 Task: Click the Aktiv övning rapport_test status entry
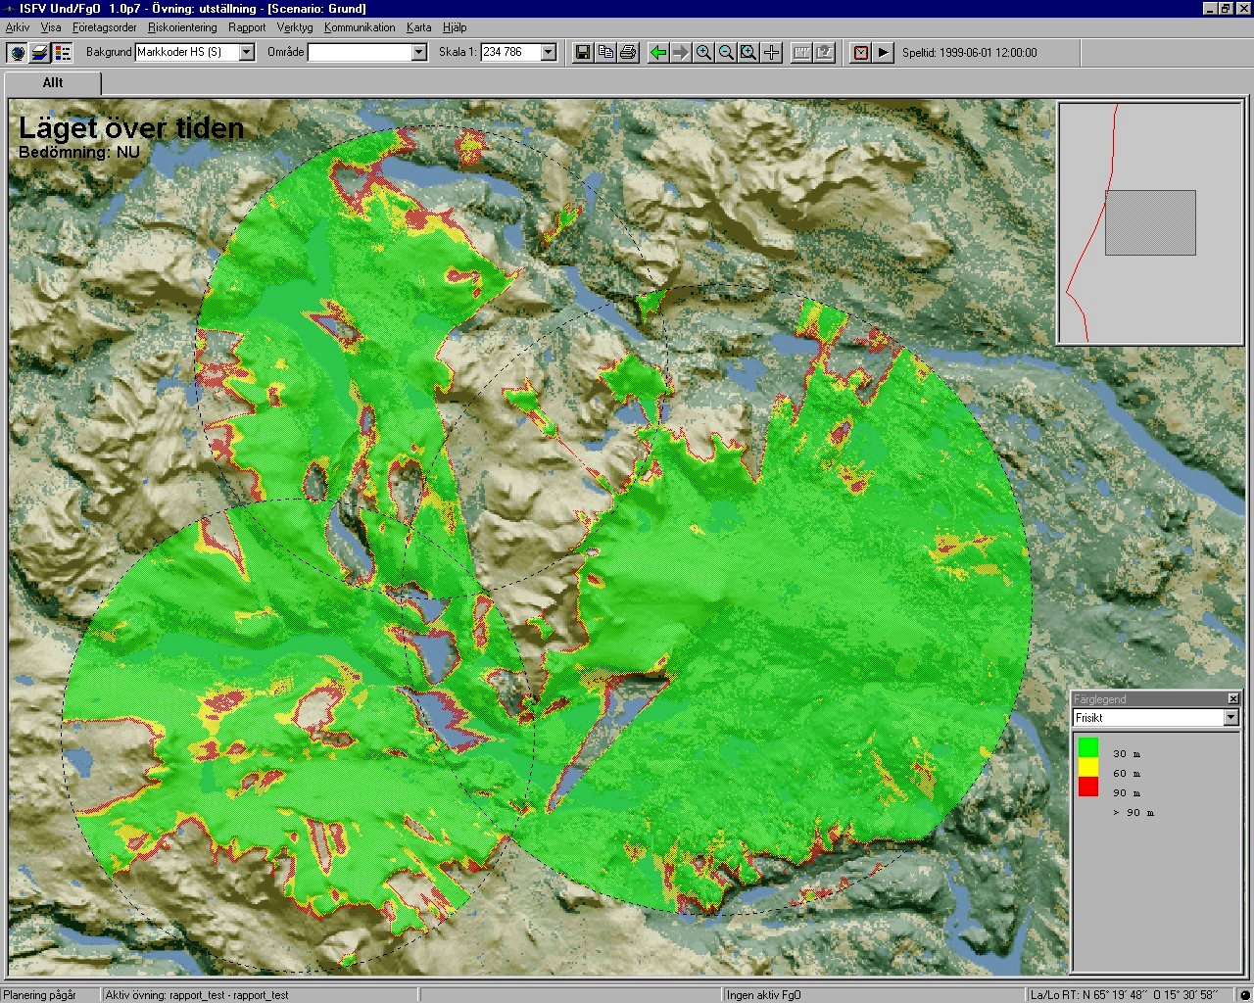point(197,995)
